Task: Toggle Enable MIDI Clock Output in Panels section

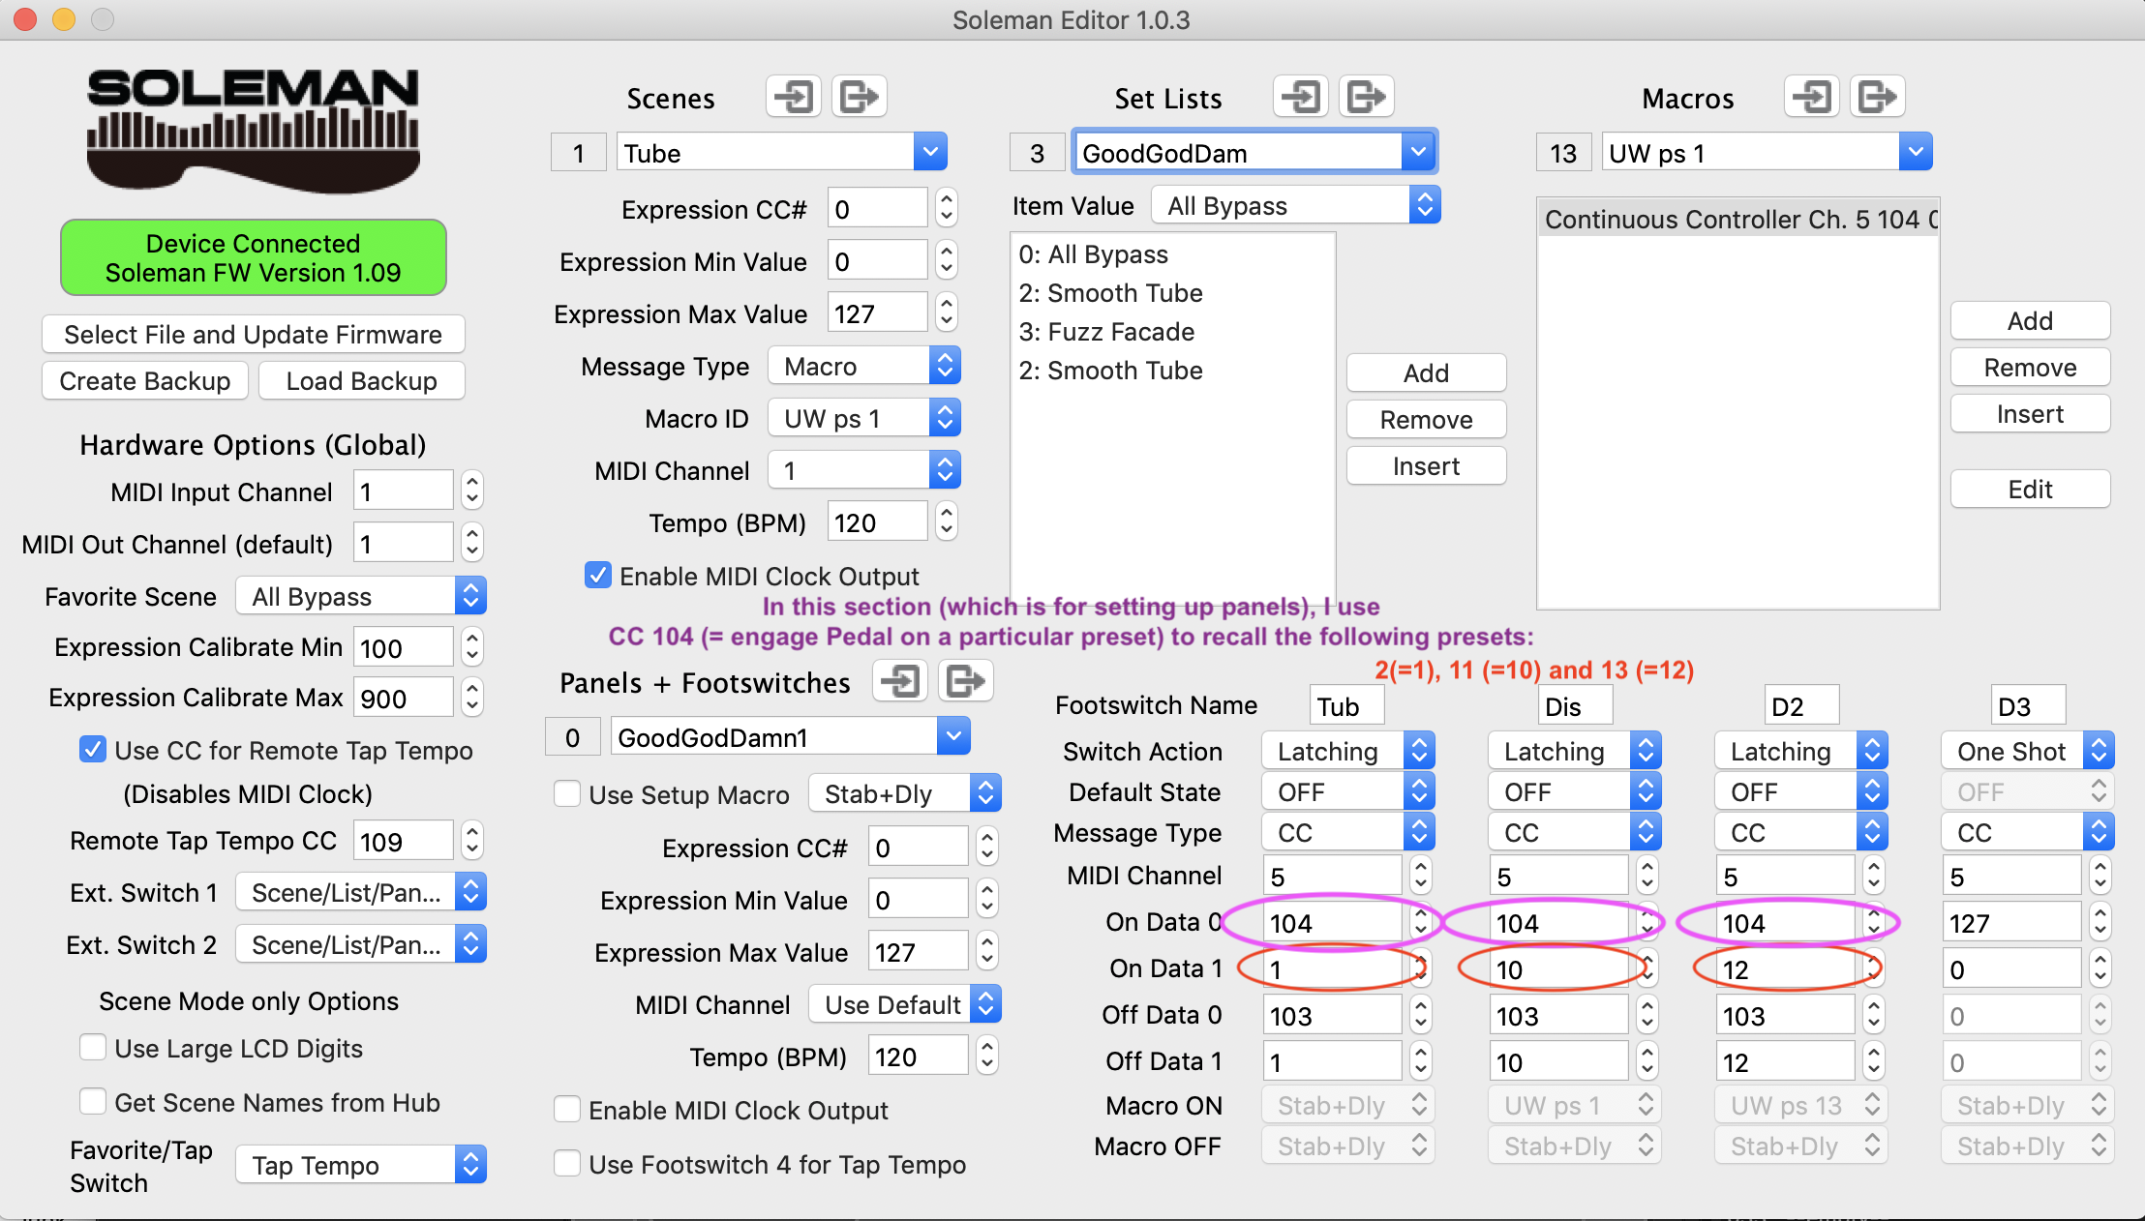Action: [x=567, y=1110]
